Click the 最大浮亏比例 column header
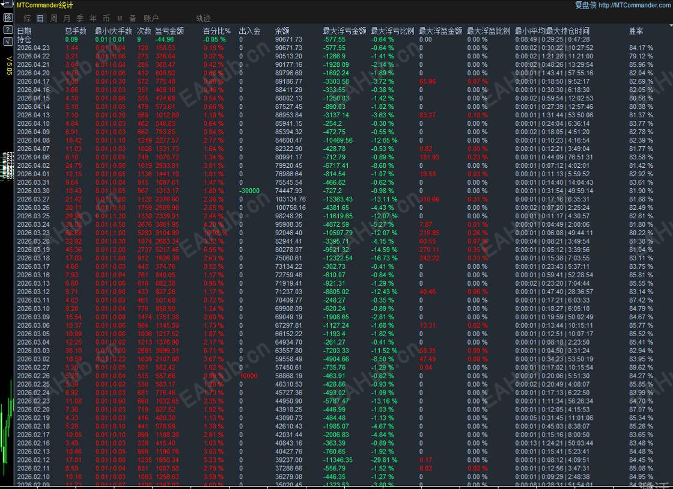This screenshot has width=673, height=489. pos(393,31)
